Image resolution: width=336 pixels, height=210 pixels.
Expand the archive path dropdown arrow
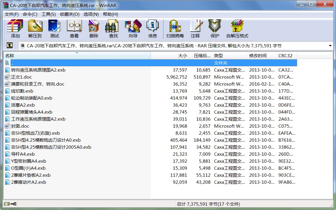coord(330,46)
